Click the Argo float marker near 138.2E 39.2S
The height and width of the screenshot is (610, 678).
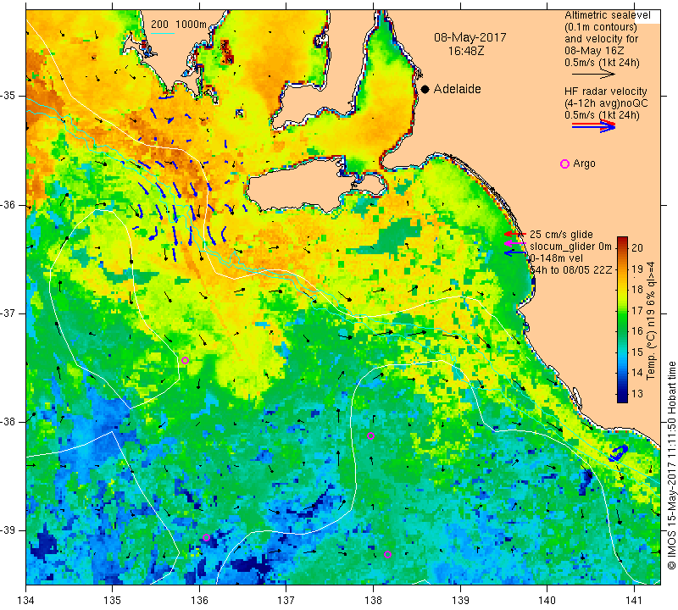pyautogui.click(x=387, y=555)
